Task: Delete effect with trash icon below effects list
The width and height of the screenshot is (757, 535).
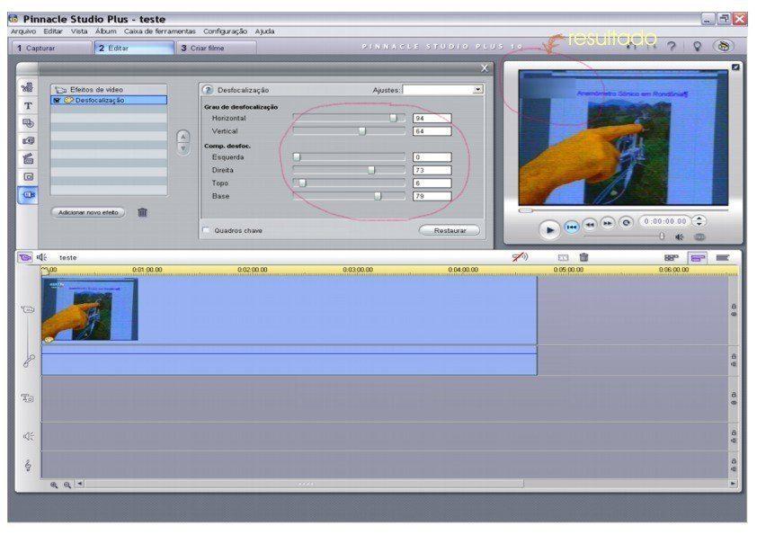Action: [143, 212]
